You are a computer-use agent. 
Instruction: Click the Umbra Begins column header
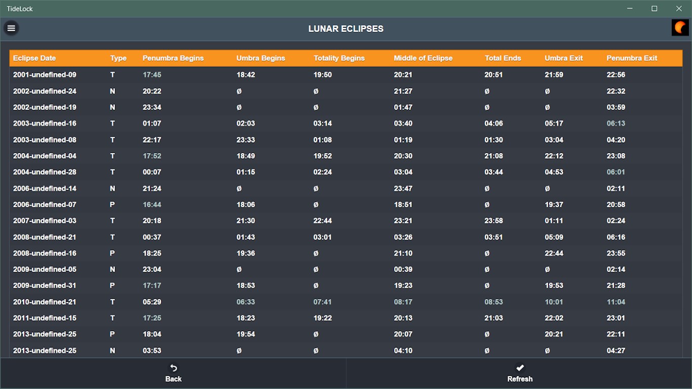coord(261,58)
